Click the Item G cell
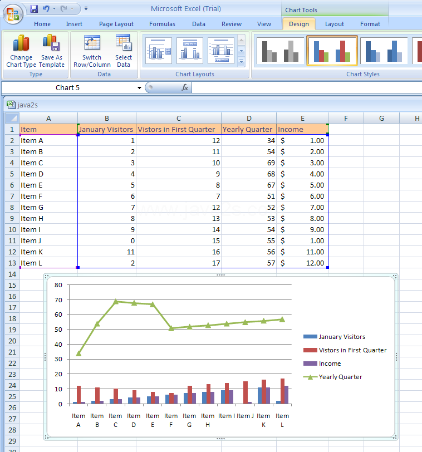Image resolution: width=422 pixels, height=452 pixels. pos(48,207)
